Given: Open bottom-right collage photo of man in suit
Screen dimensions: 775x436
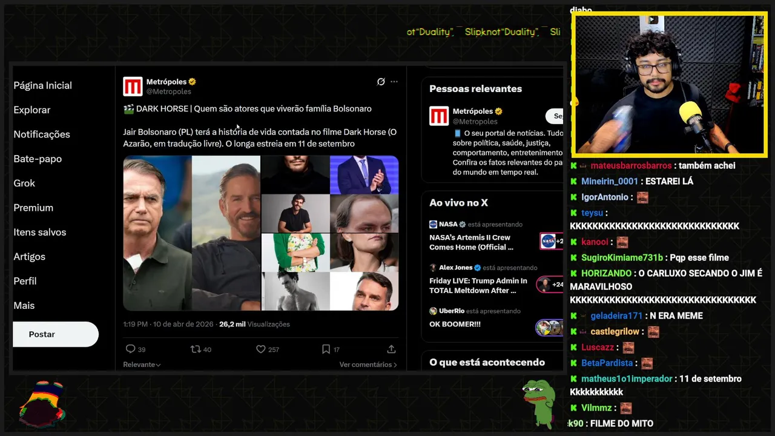Looking at the screenshot, I should (x=364, y=291).
